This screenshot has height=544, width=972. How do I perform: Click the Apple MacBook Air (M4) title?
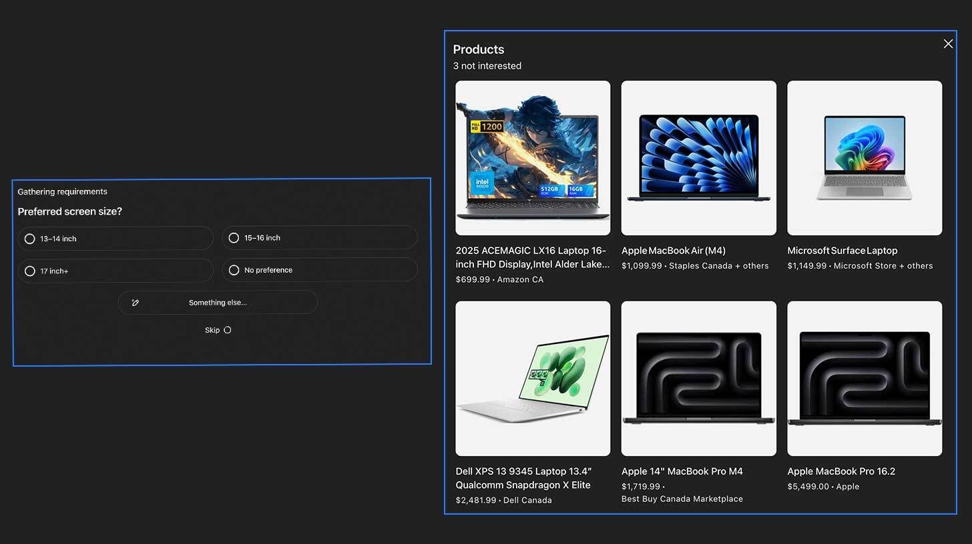[x=674, y=251]
